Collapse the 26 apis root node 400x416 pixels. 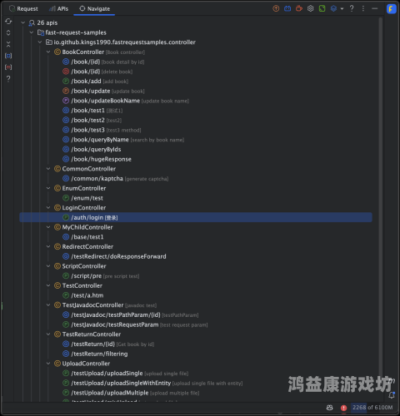pos(23,22)
